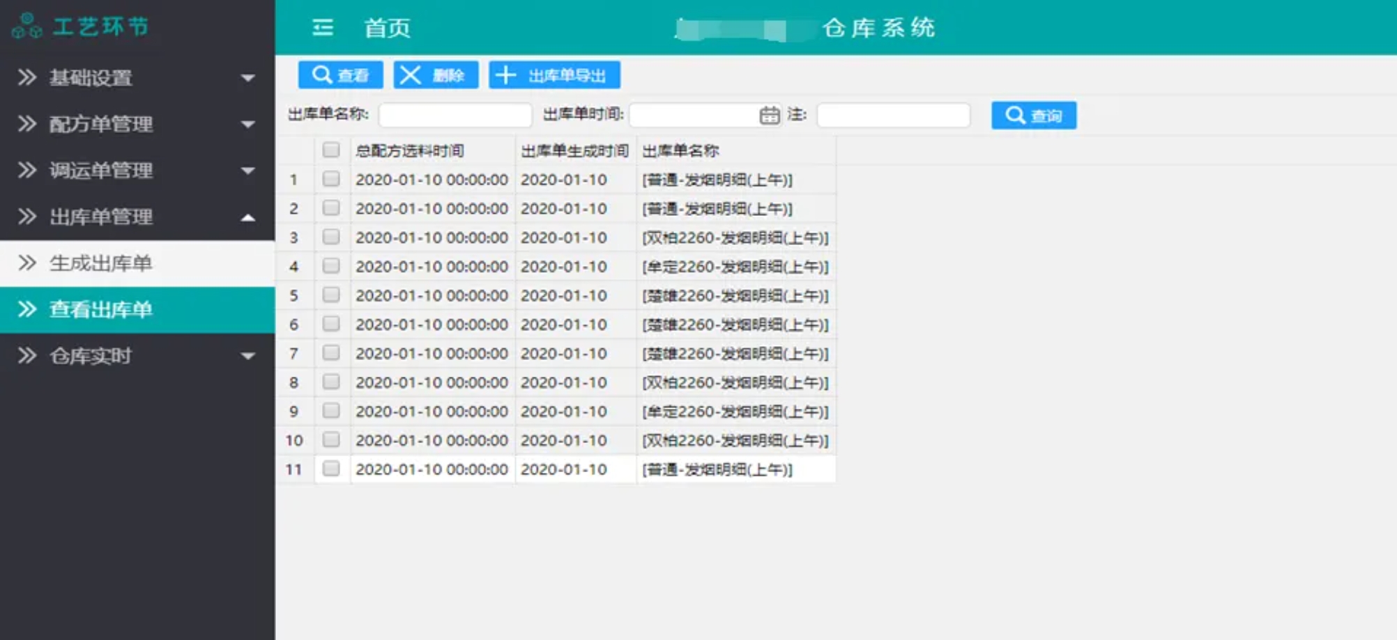Click the plus 出库单导出 button
Image resolution: width=1397 pixels, height=640 pixels.
pyautogui.click(x=554, y=75)
